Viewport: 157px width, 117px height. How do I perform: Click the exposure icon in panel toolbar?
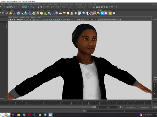coord(85,19)
